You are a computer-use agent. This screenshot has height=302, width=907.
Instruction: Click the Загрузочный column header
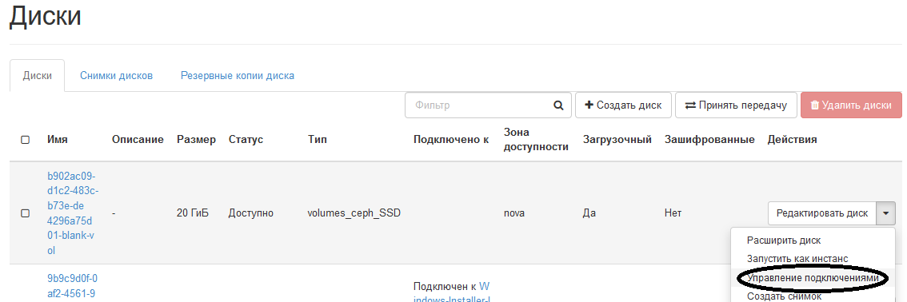pyautogui.click(x=617, y=140)
